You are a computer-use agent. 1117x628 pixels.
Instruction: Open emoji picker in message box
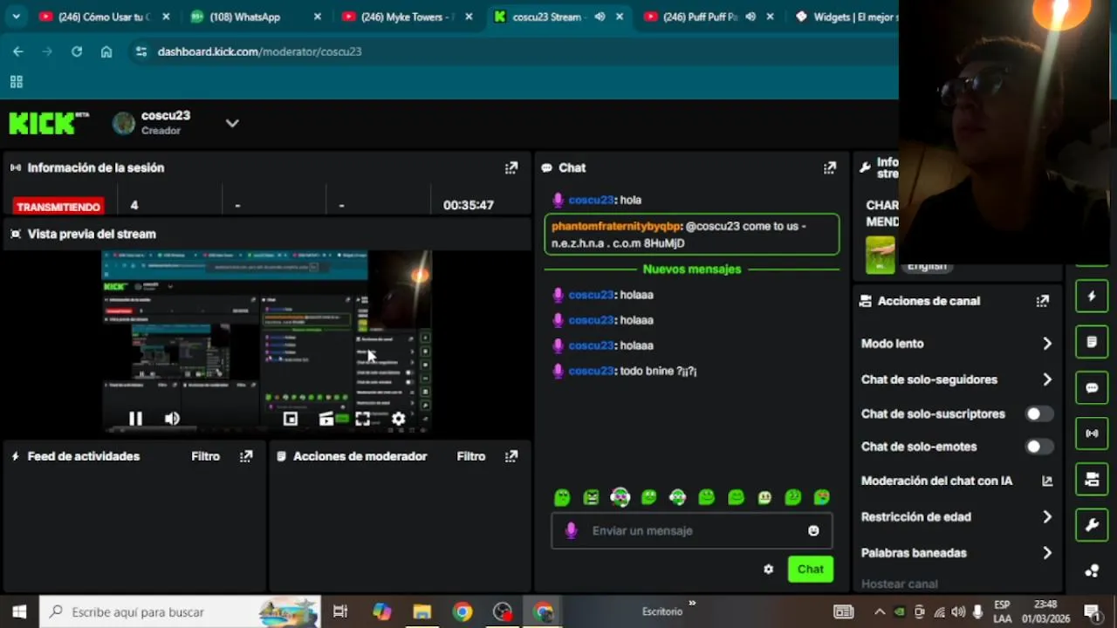[813, 530]
